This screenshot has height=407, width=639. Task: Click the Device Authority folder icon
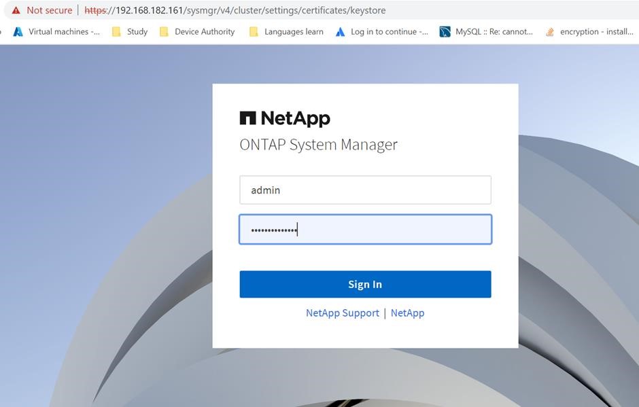165,32
